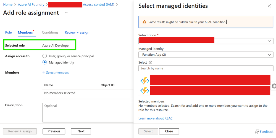Click the round handle at the panel's right edge
276x138 pixels.
click(274, 86)
